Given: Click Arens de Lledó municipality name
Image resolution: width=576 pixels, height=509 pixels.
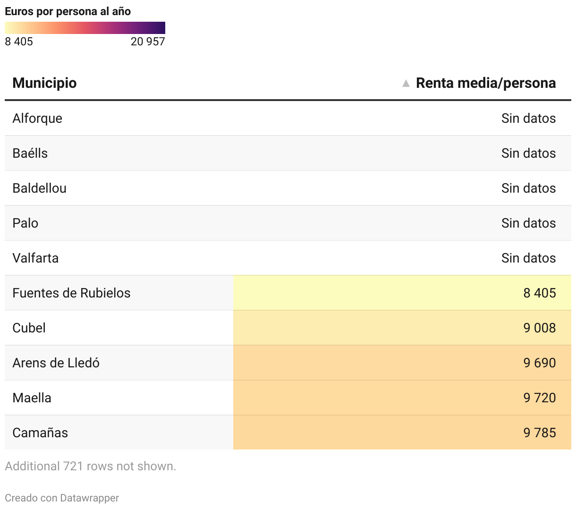Looking at the screenshot, I should click(56, 363).
